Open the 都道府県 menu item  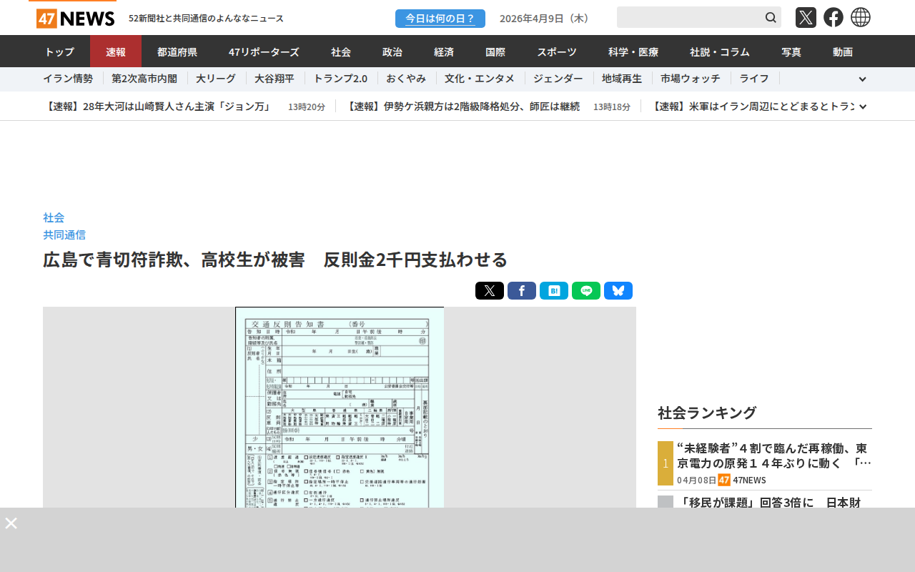[177, 51]
